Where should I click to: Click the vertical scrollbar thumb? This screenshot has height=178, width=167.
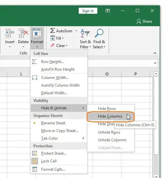[156, 115]
